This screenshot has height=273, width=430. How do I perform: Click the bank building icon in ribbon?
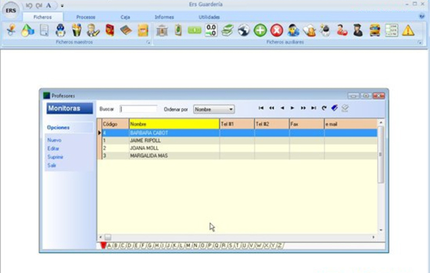click(161, 31)
